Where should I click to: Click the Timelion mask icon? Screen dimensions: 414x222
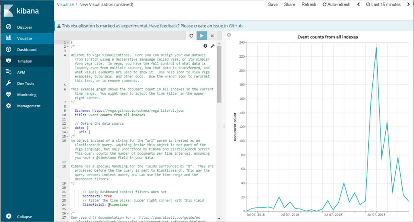click(x=9, y=61)
